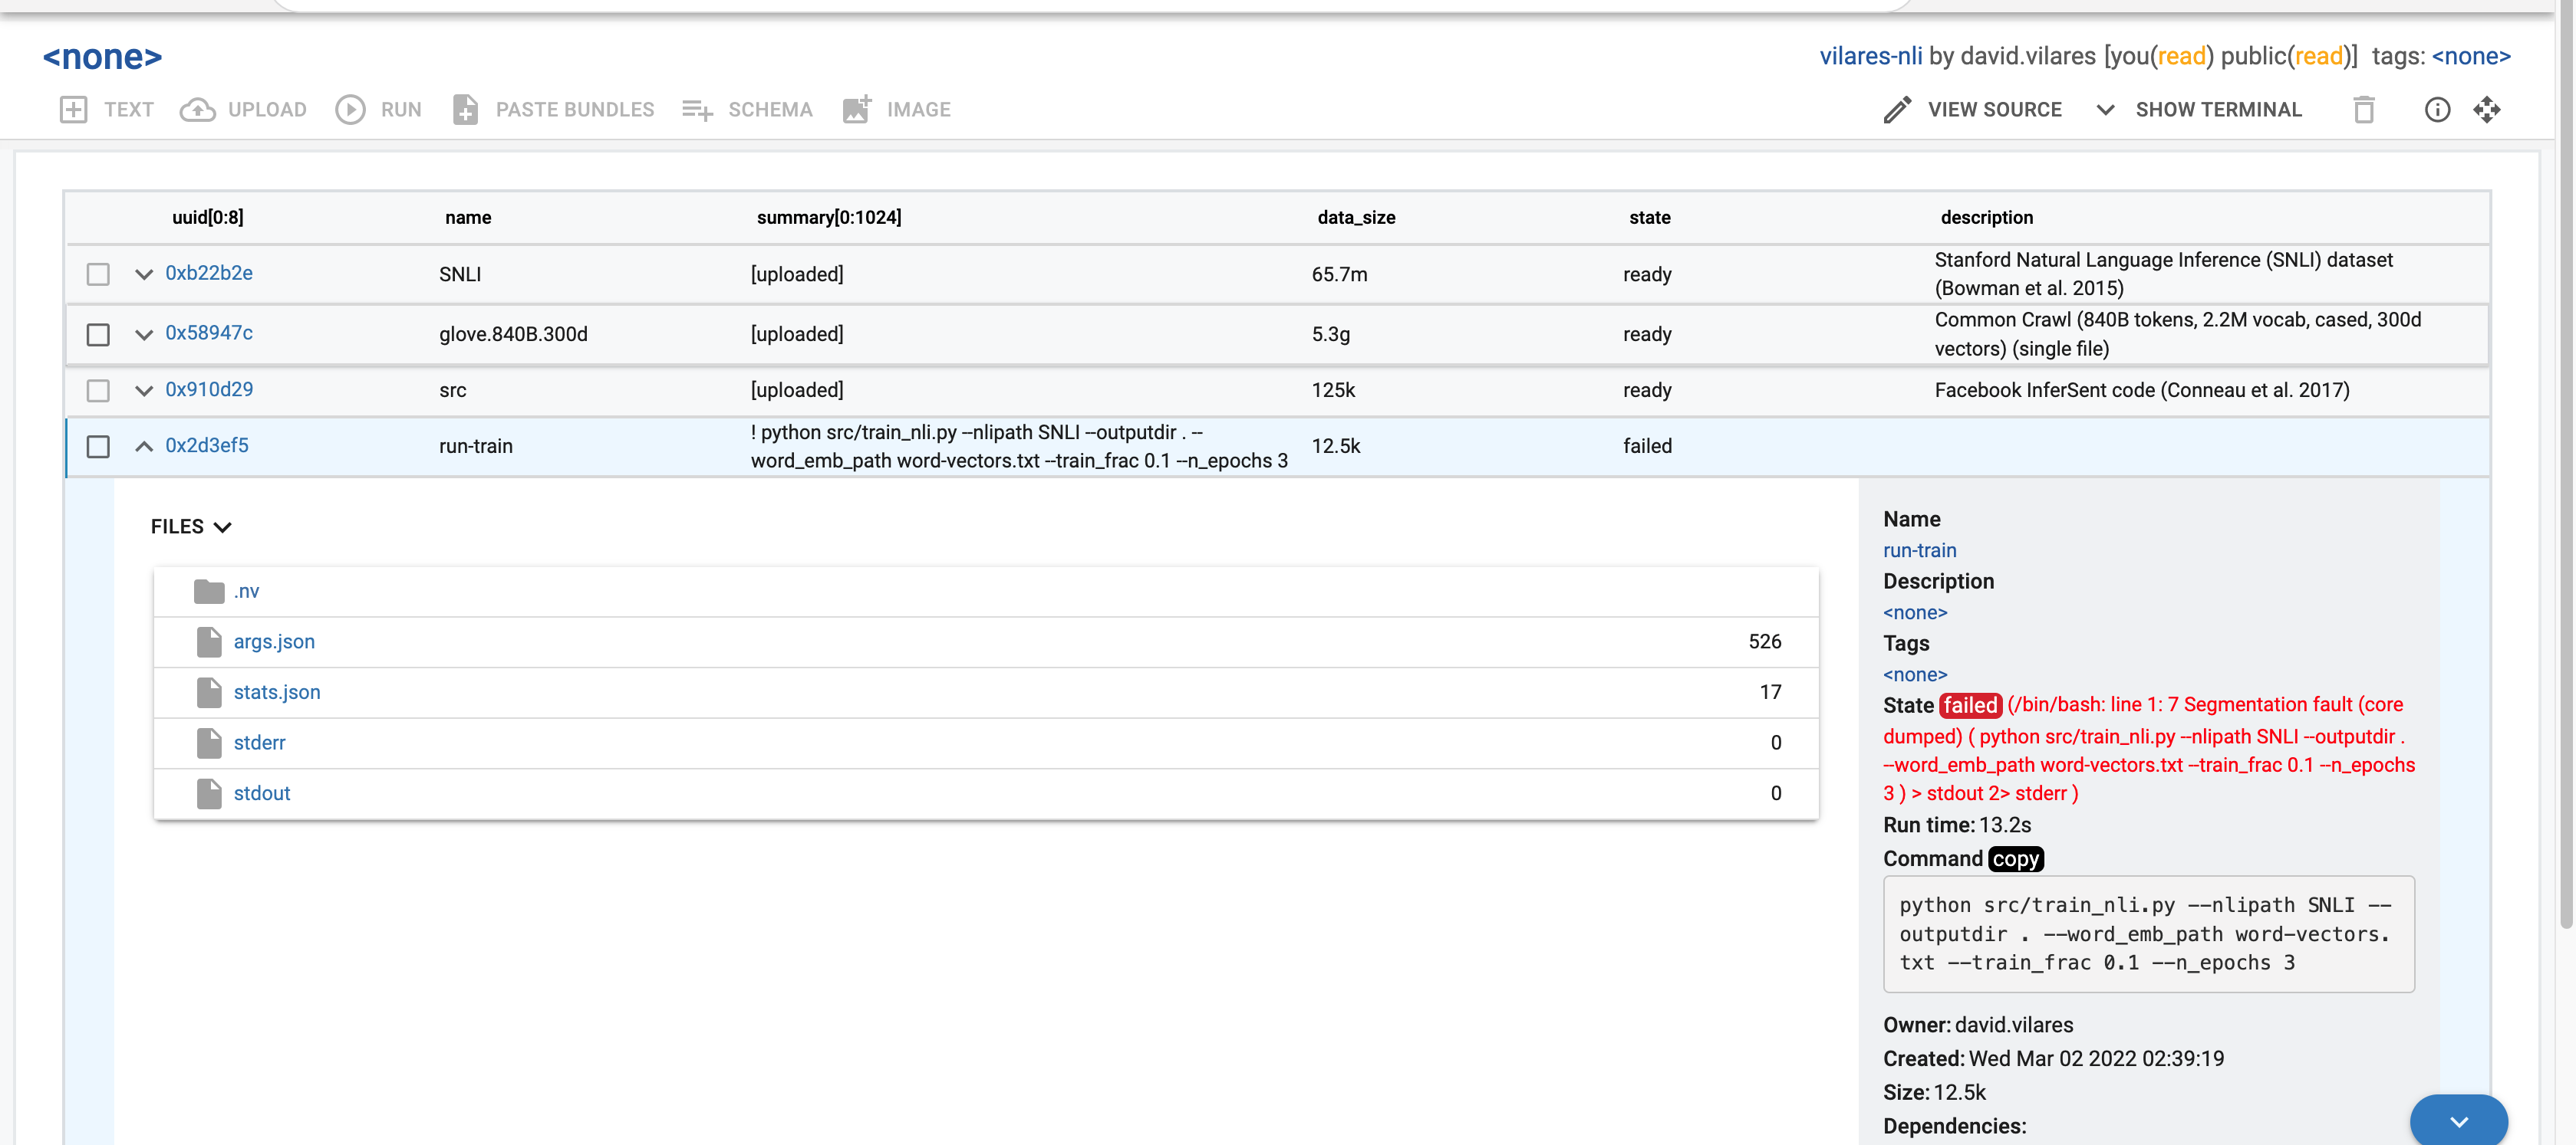Click the UPLOAD icon
Image resolution: width=2576 pixels, height=1145 pixels.
click(x=198, y=110)
